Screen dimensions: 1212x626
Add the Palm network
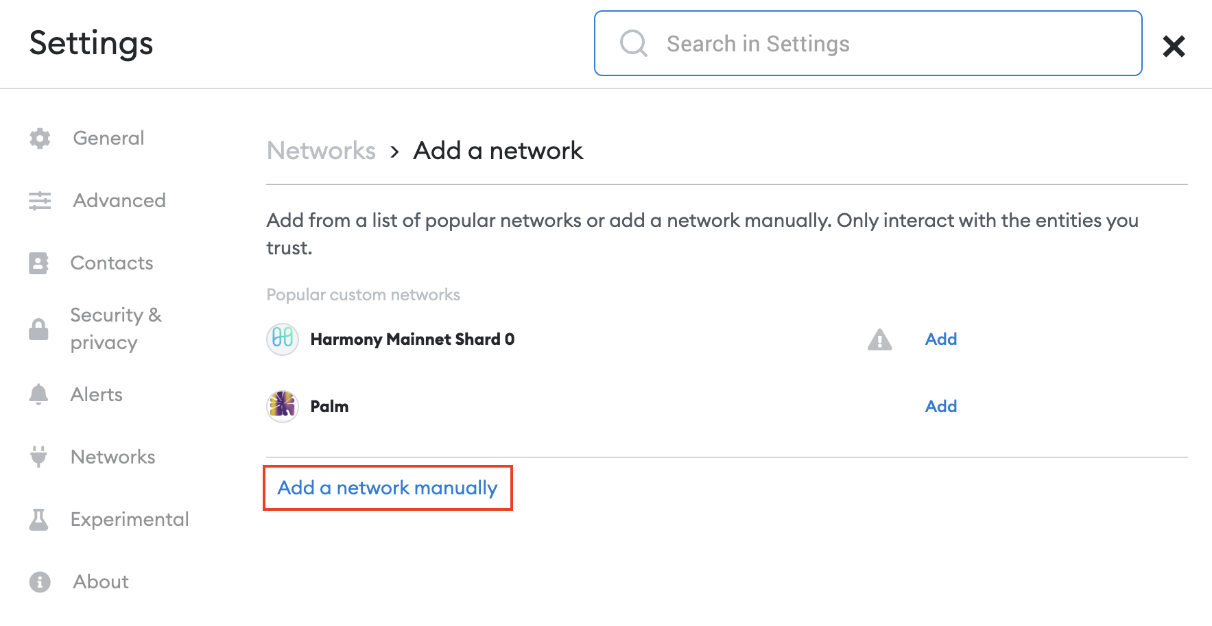coord(940,407)
